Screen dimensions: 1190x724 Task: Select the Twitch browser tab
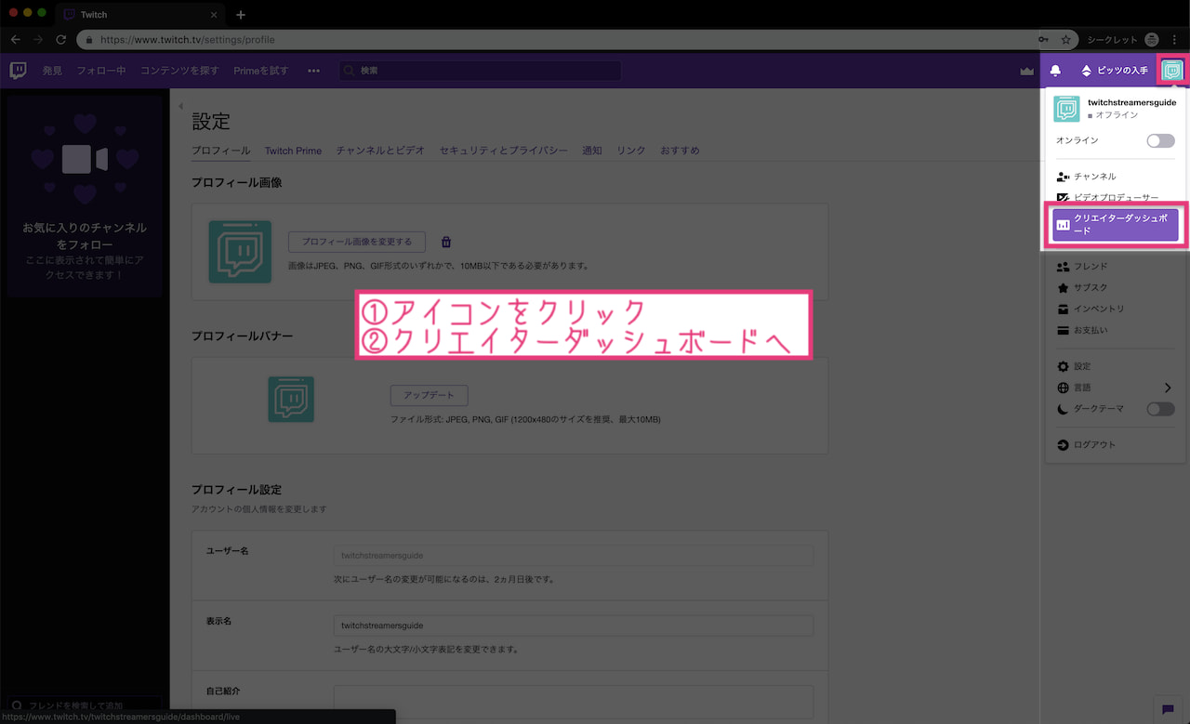[x=139, y=15]
